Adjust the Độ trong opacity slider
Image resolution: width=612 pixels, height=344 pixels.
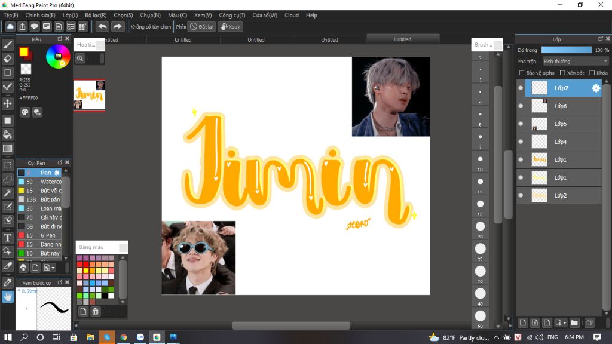tap(567, 50)
